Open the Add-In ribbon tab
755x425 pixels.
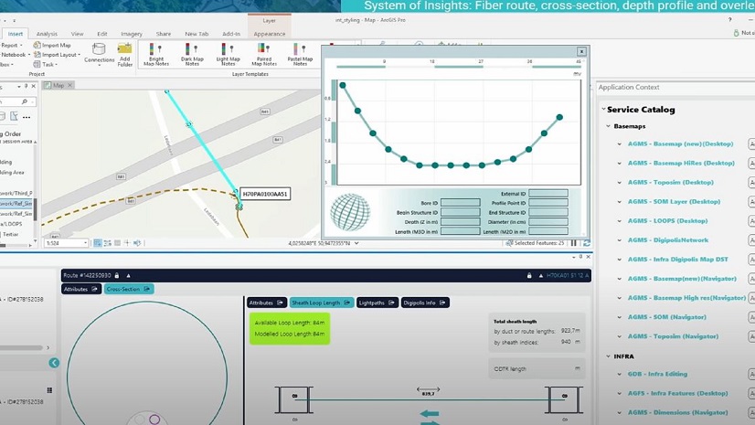tap(231, 34)
